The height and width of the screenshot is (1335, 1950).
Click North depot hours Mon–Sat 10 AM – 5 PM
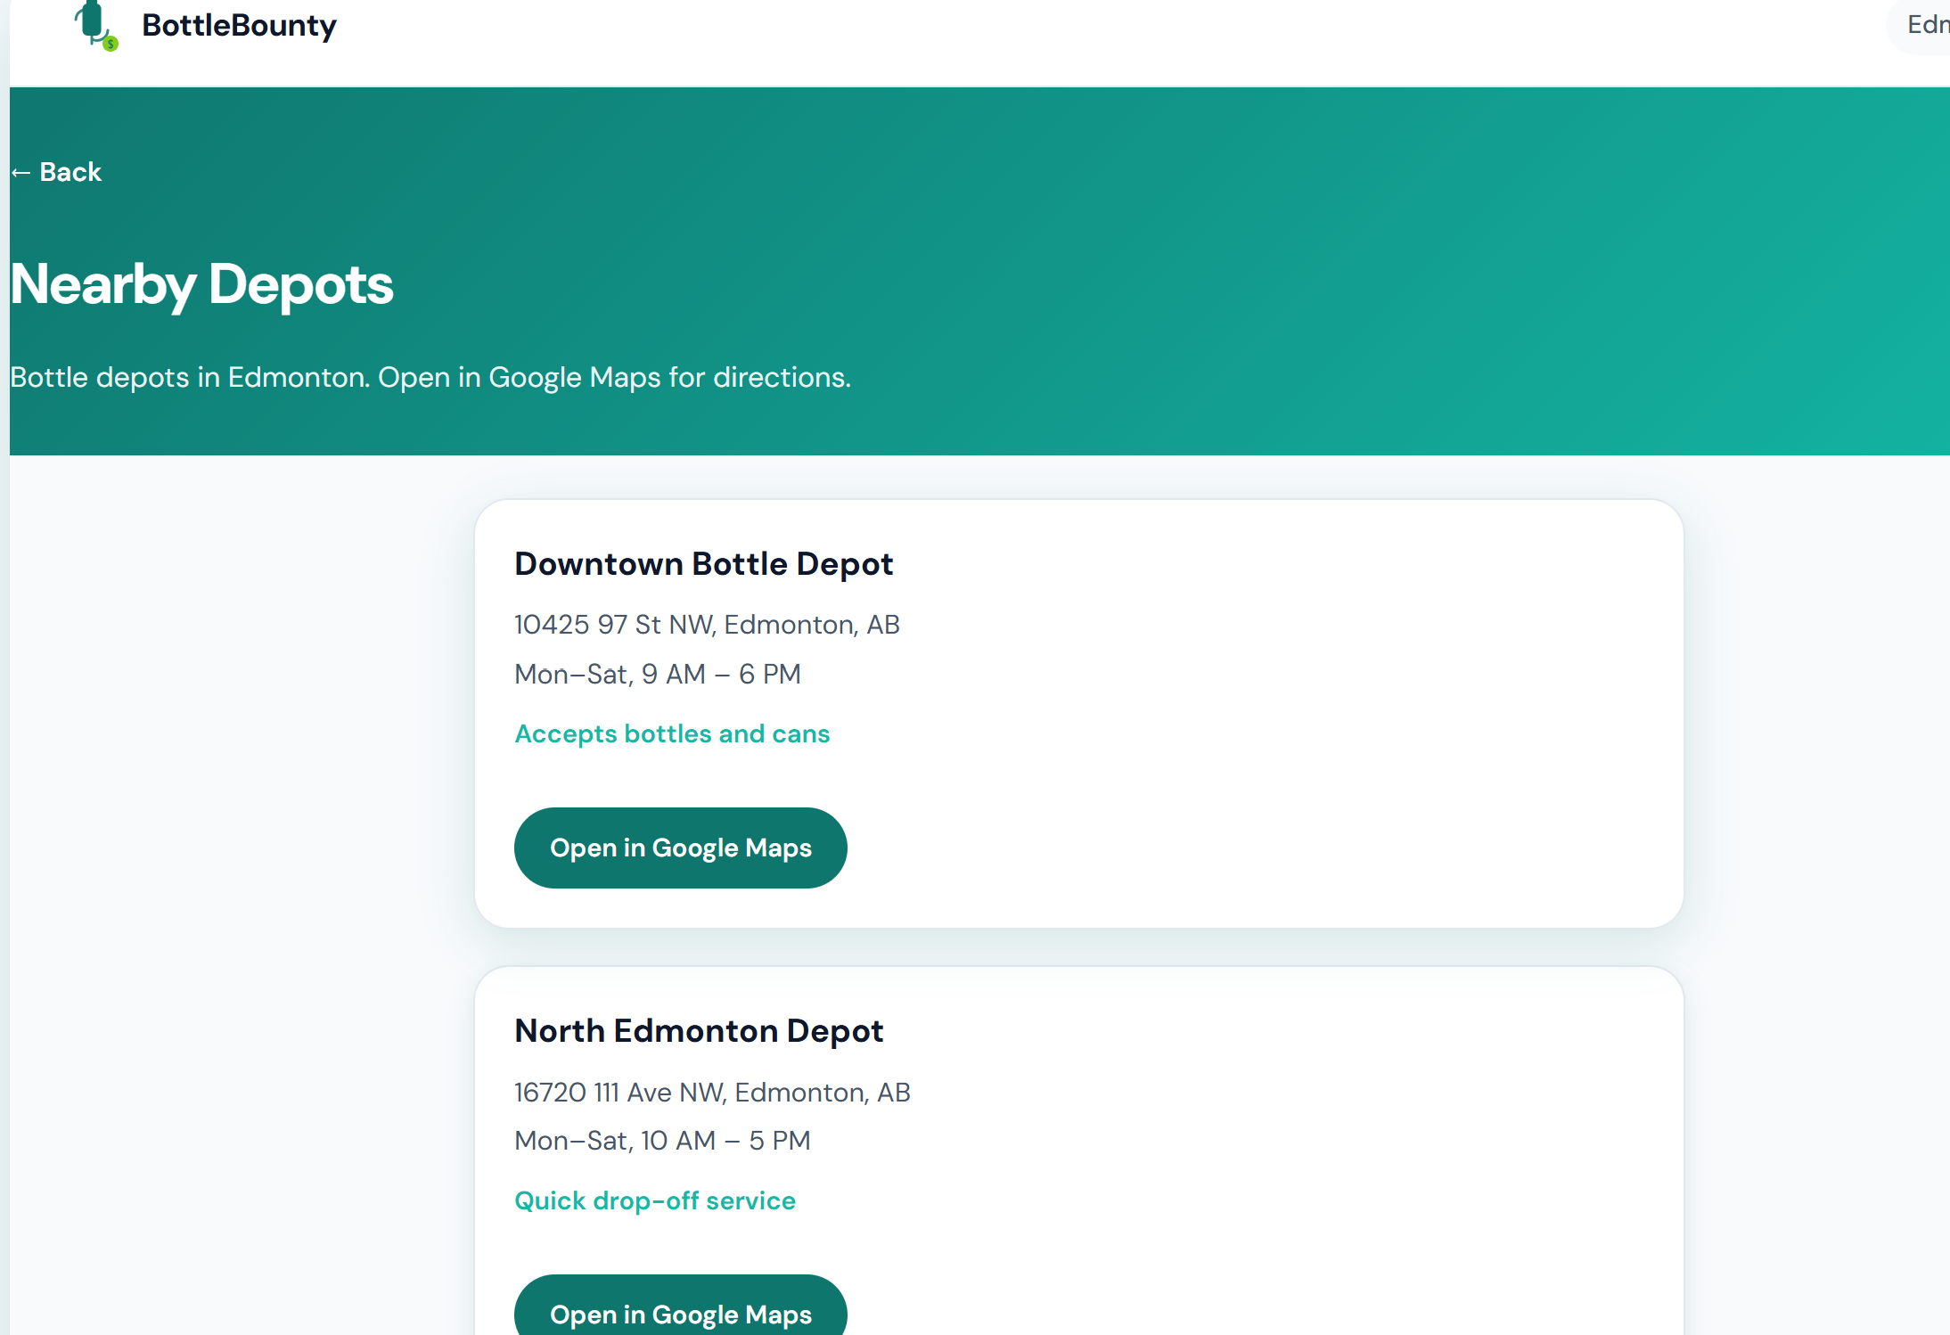[662, 1141]
